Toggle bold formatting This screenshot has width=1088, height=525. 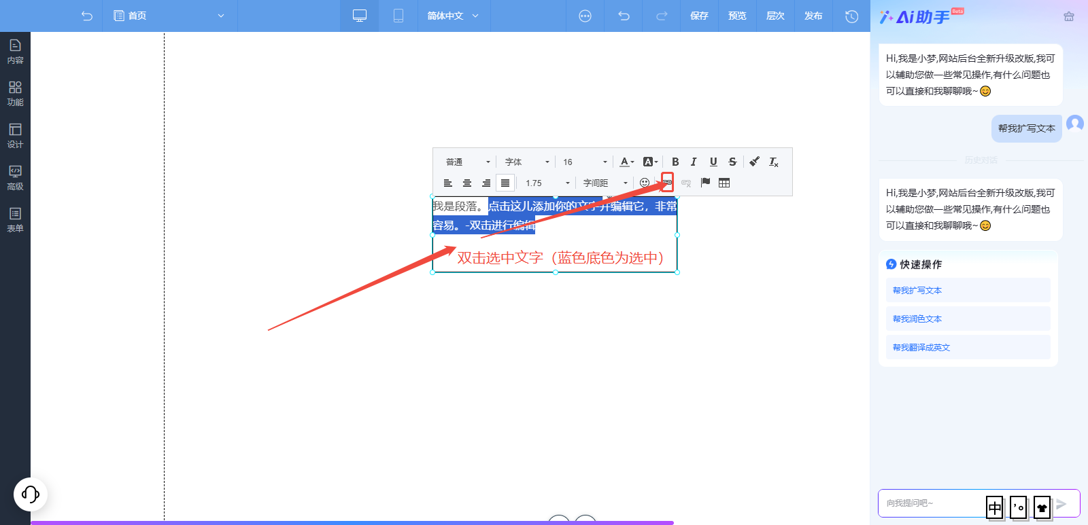pyautogui.click(x=675, y=162)
